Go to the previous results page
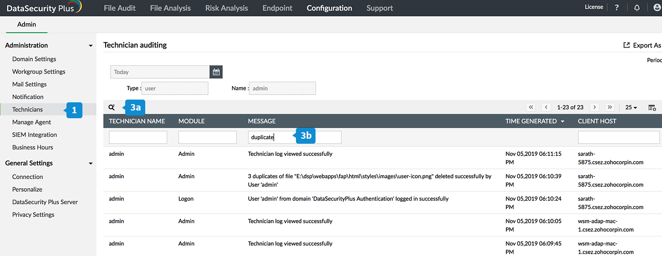 546,107
